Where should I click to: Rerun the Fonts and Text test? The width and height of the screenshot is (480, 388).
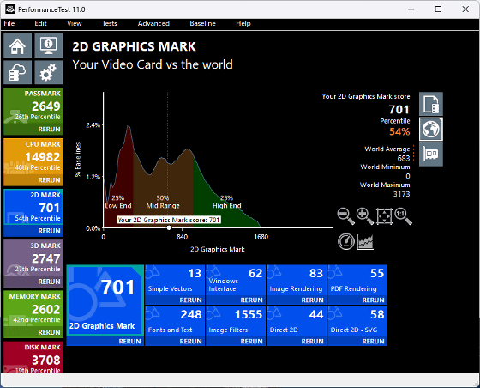click(190, 341)
